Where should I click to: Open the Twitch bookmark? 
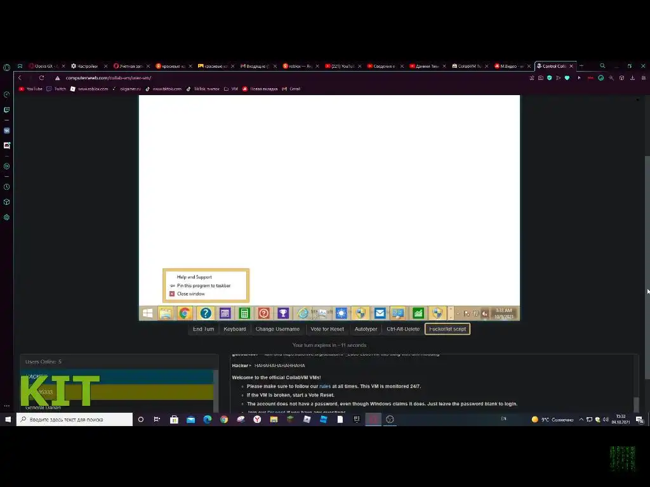coord(56,89)
